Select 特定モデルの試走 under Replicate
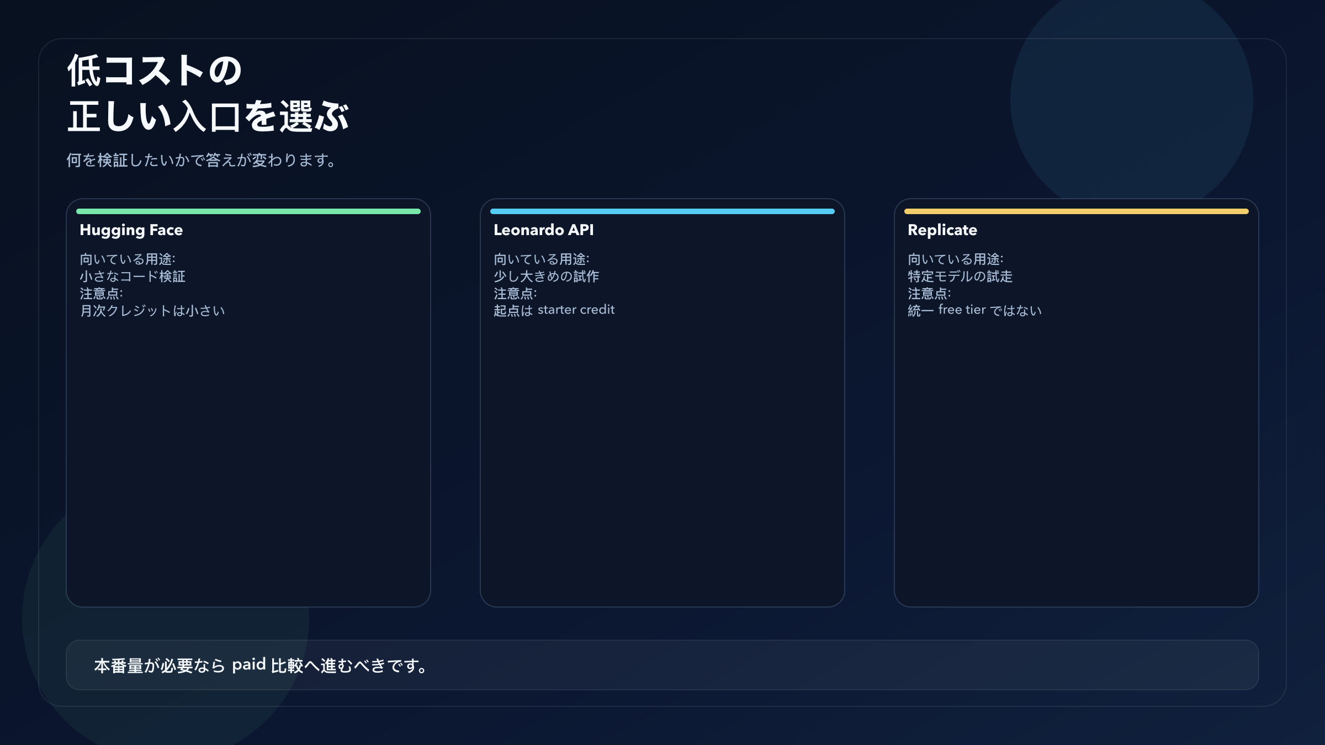The height and width of the screenshot is (745, 1325). click(961, 278)
